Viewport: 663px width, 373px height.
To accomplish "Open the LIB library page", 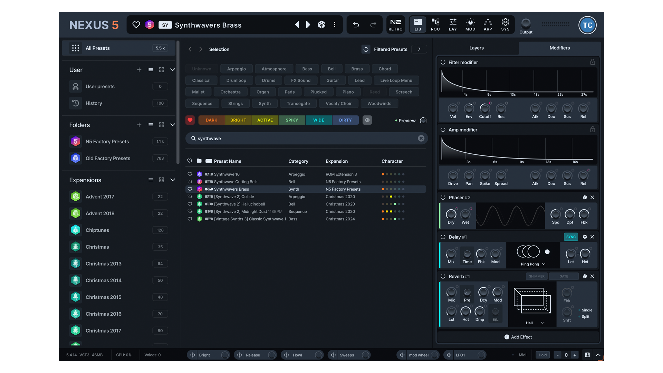I will tap(418, 25).
